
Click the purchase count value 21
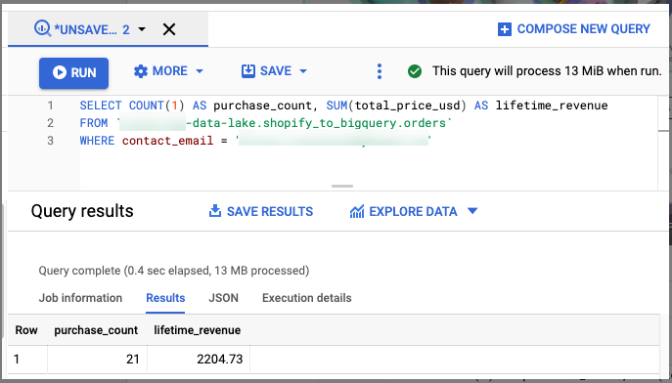[133, 359]
